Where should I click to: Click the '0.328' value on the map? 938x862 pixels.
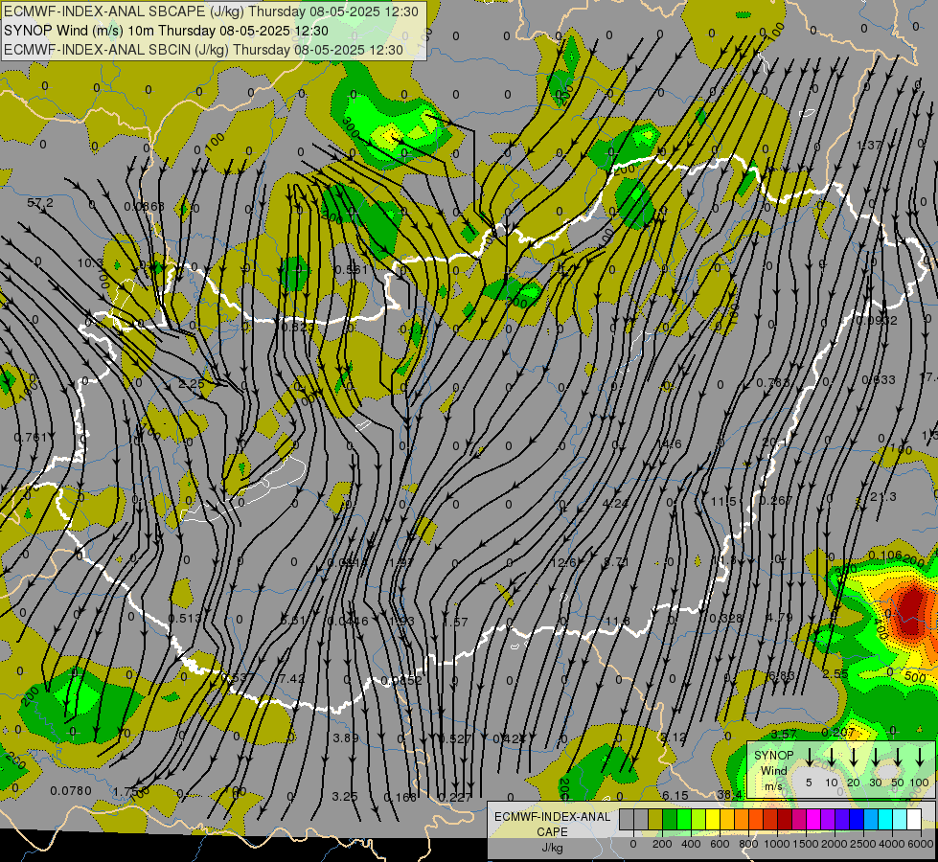coord(725,618)
